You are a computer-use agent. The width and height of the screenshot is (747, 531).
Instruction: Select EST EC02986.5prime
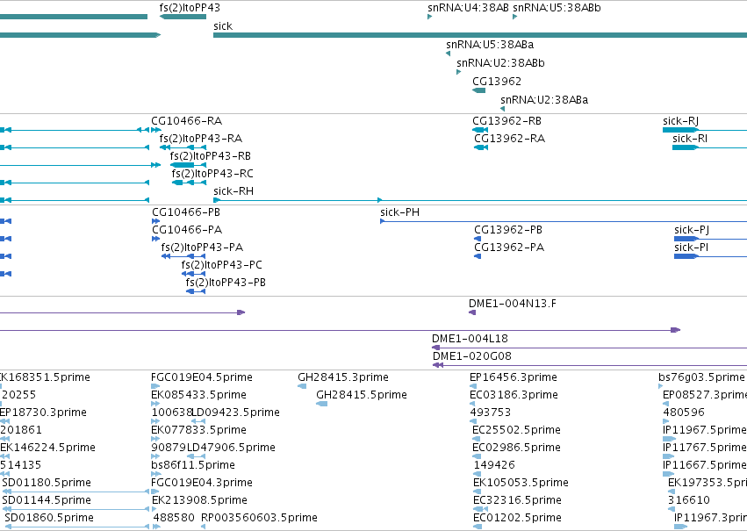click(516, 448)
